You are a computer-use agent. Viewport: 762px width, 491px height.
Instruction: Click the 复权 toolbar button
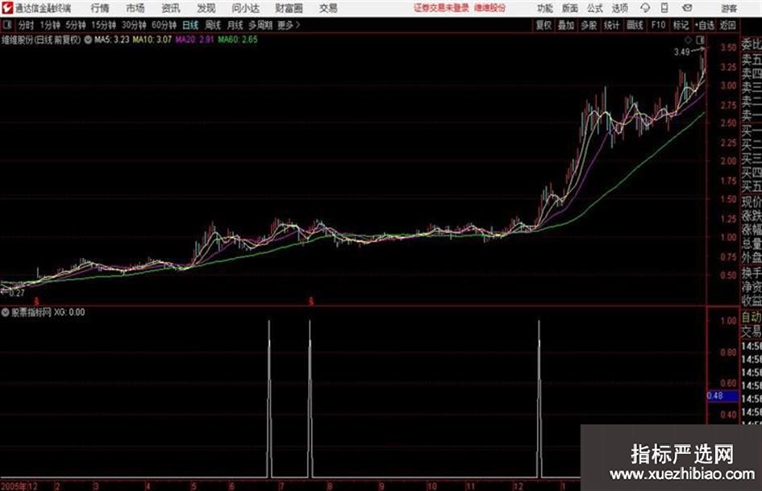543,25
